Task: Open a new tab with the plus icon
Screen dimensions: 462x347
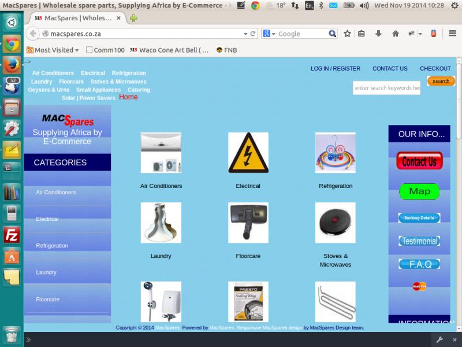Action: (x=133, y=19)
